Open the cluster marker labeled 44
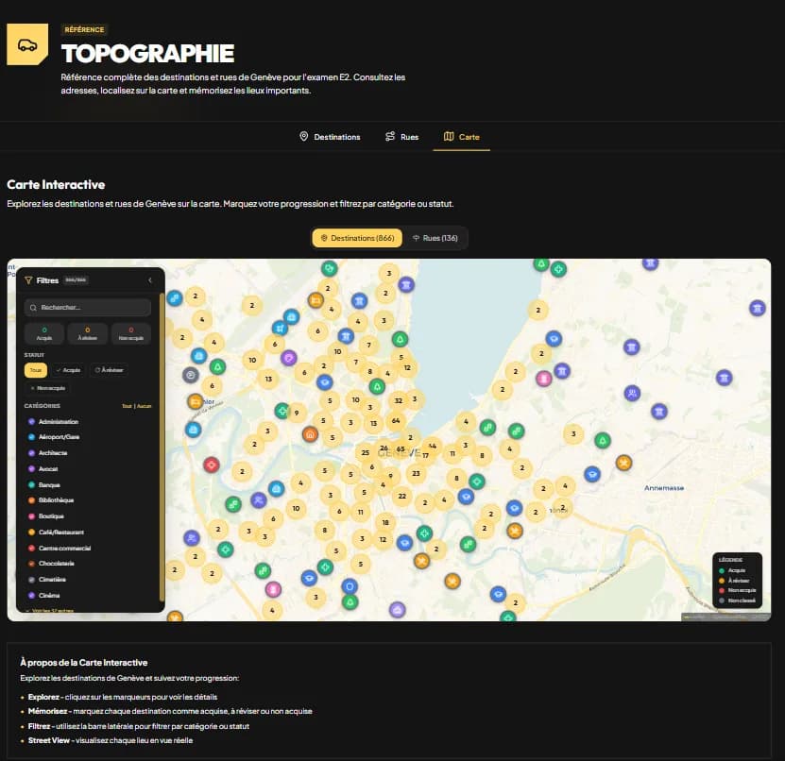Viewport: 785px width, 761px height. [x=432, y=446]
